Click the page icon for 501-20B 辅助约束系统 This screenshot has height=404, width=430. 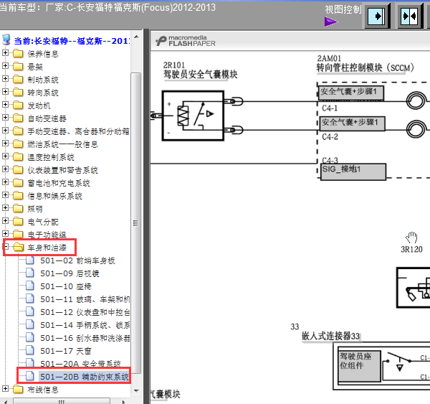click(30, 376)
